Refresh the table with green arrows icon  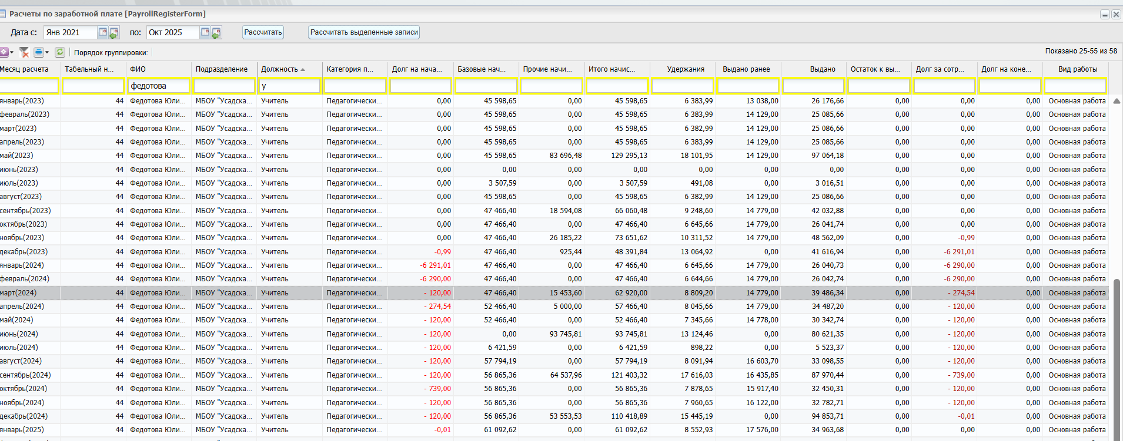[59, 52]
